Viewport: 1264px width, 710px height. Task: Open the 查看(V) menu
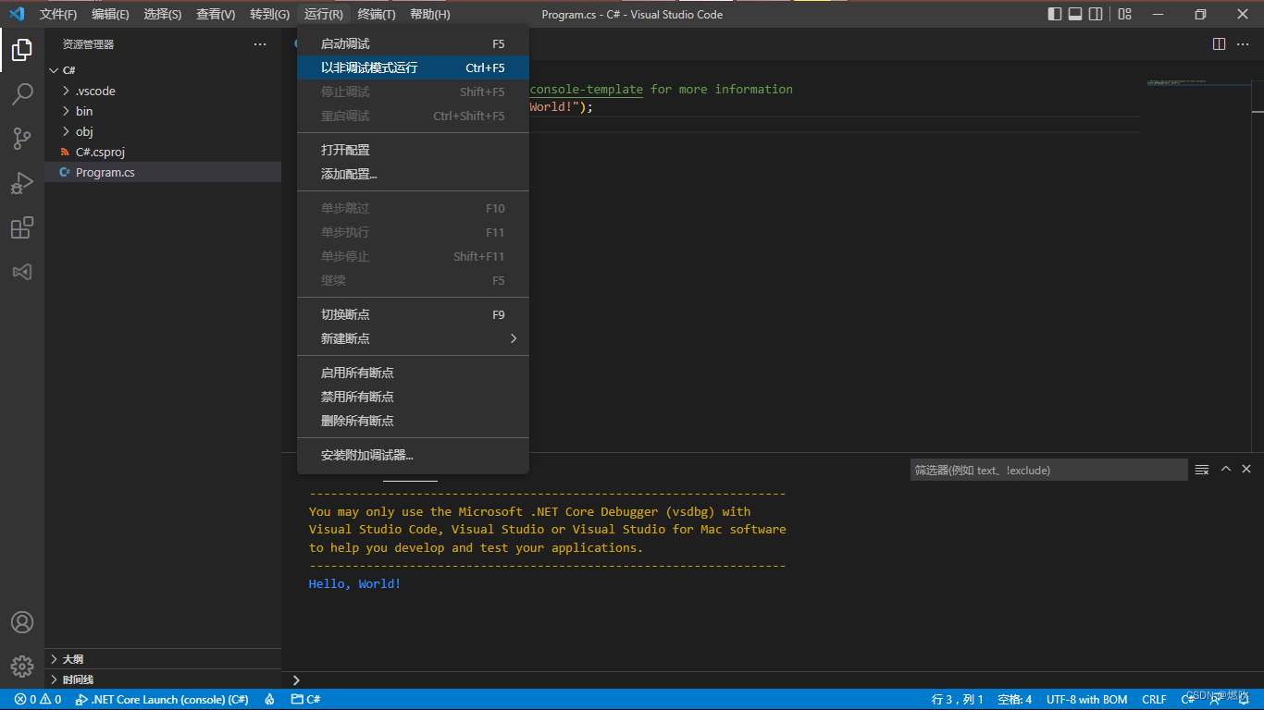pos(216,14)
